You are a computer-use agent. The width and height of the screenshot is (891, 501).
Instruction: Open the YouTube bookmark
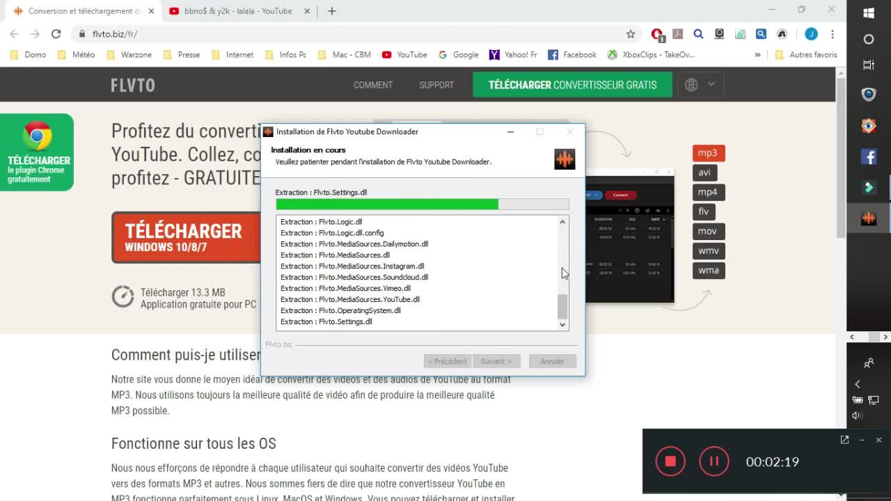[x=404, y=55]
